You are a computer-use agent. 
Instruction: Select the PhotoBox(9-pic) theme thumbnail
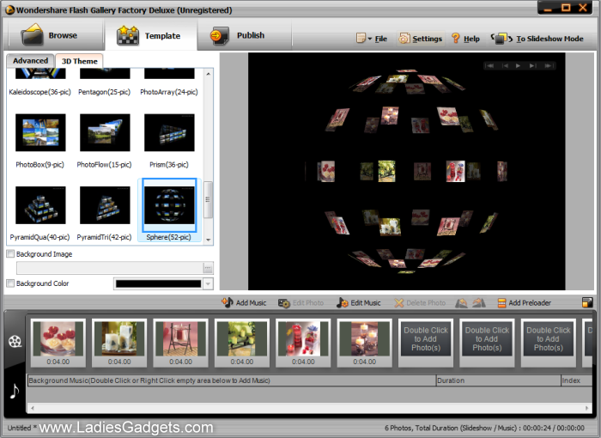[40, 132]
